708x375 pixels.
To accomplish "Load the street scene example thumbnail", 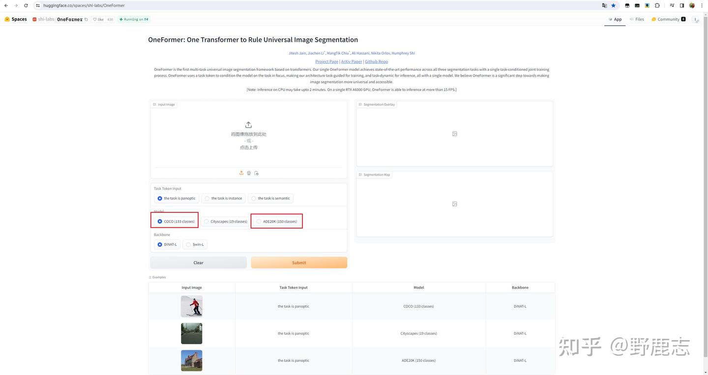I will click(192, 333).
